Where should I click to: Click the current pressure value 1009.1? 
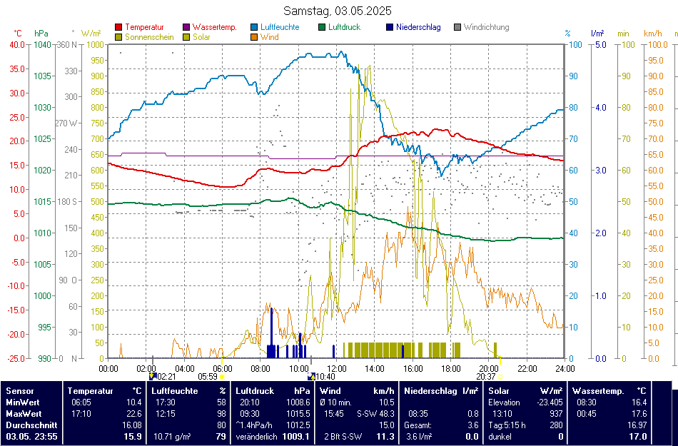(296, 437)
